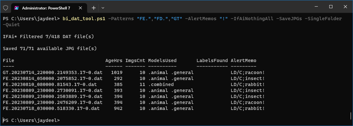353x126 pixels.
Task: Click the .combined model entry
Action: coord(161,85)
